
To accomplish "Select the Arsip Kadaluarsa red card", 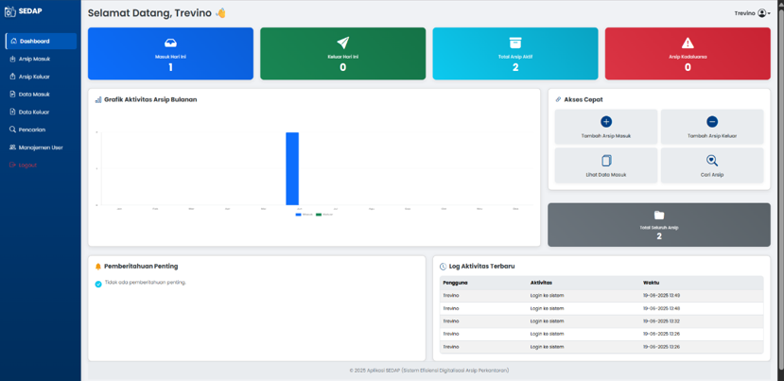I will tap(688, 54).
